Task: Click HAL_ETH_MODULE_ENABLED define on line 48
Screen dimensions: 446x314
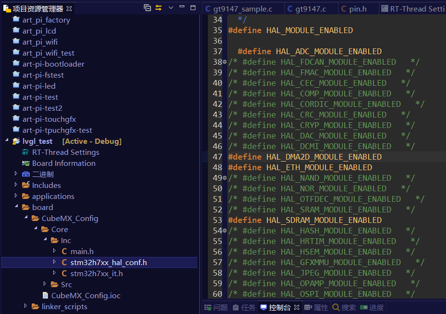Action: 319,167
